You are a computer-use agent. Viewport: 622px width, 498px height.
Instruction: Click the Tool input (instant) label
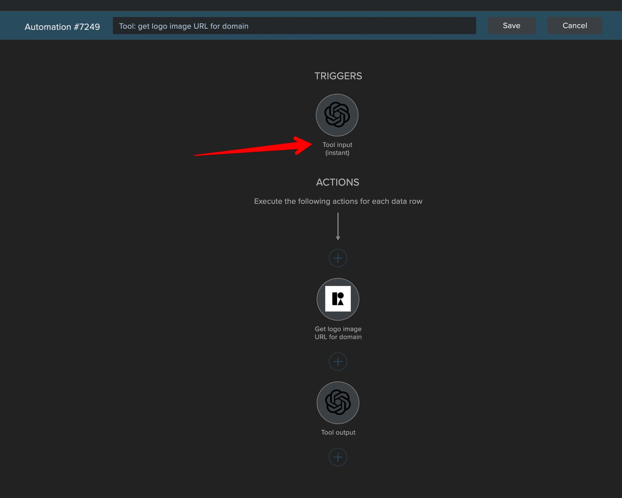tap(337, 149)
